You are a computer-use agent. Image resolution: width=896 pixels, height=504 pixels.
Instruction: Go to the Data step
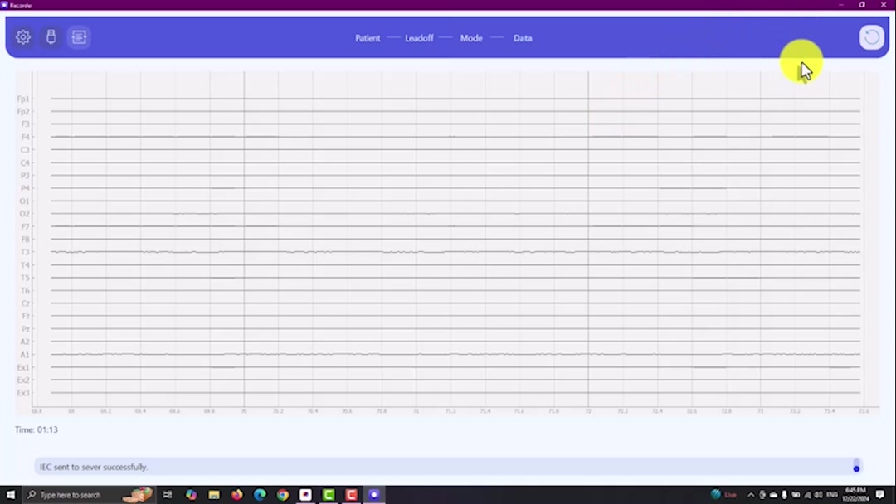[523, 38]
